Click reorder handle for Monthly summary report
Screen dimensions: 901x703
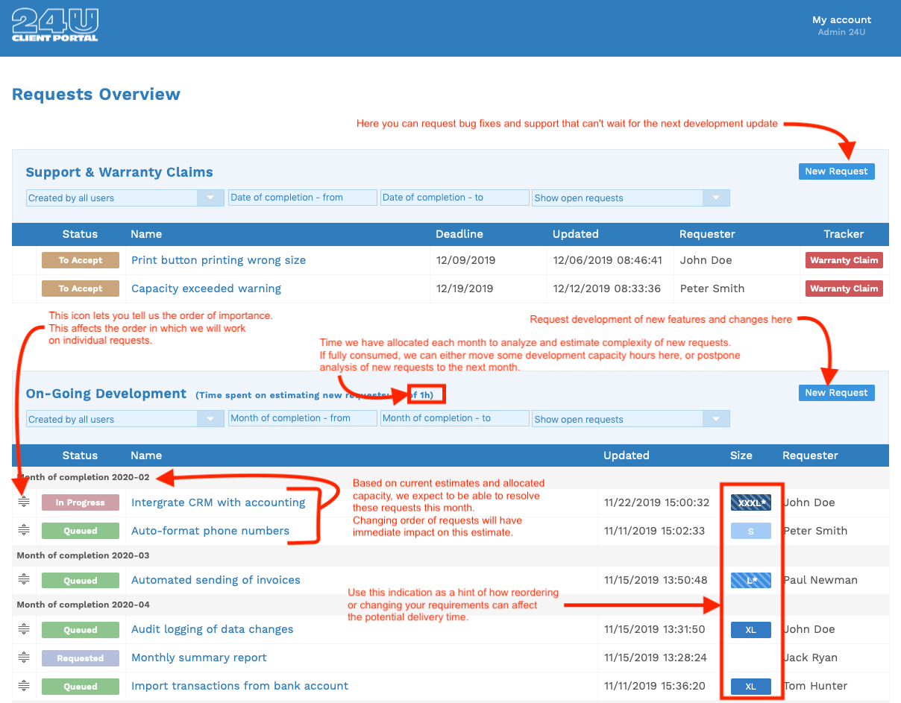click(24, 657)
